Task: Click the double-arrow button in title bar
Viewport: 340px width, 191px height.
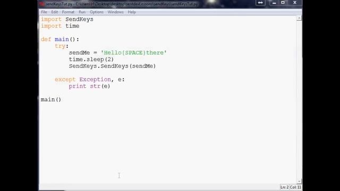Action: pos(260,3)
